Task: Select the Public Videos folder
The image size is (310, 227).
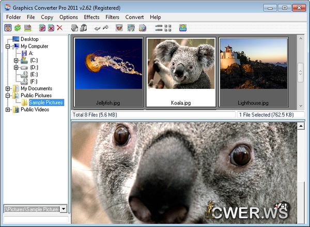Action: 35,110
